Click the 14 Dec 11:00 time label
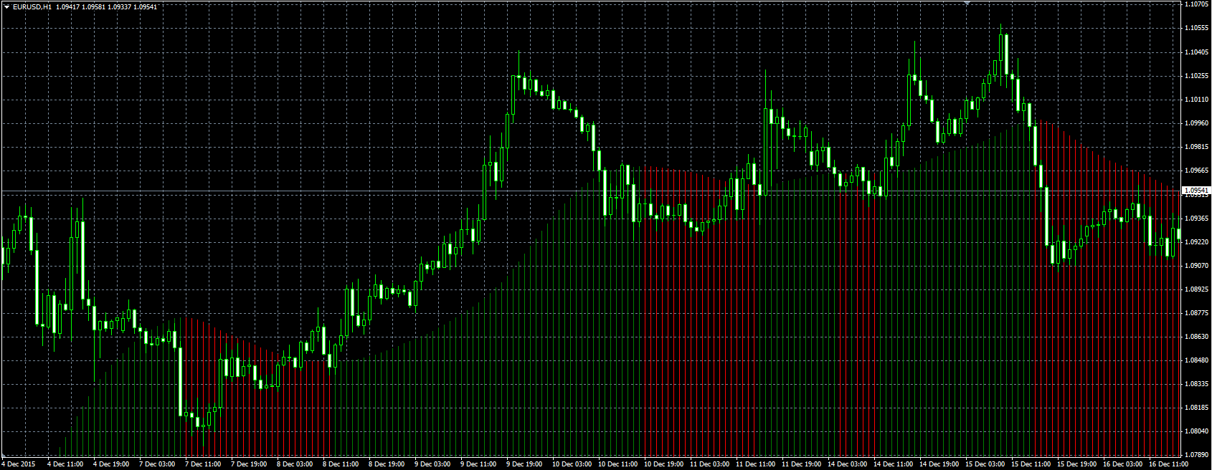The height and width of the screenshot is (470, 1212). point(893,464)
